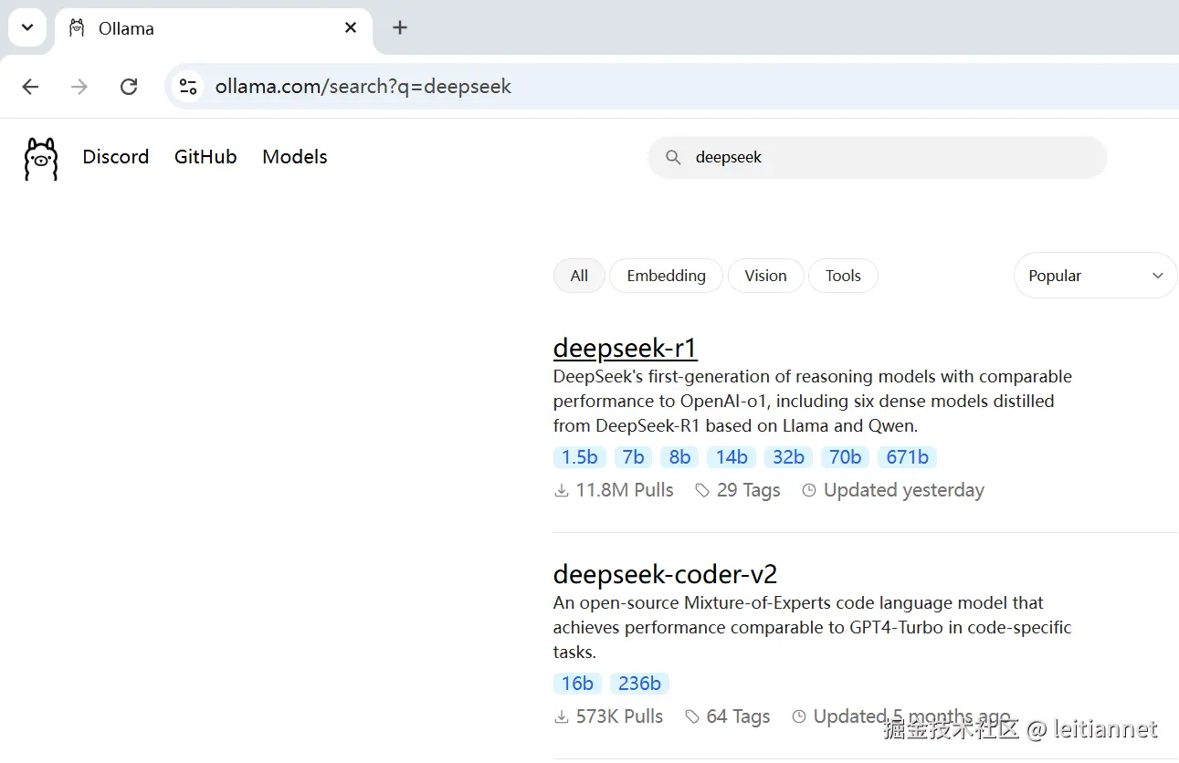
Task: Click the browser forward arrow
Action: click(x=79, y=87)
